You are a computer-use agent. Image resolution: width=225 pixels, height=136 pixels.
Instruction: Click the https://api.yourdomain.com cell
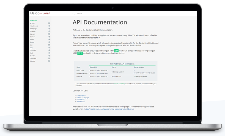coord(98,74)
